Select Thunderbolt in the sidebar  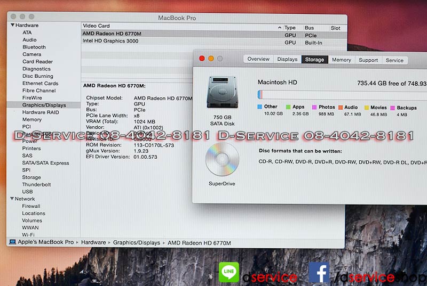[36, 184]
